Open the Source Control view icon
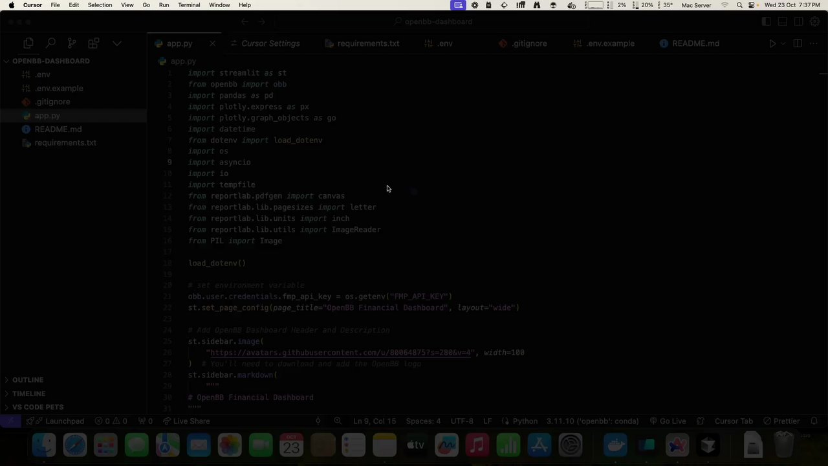This screenshot has width=828, height=466. tap(72, 43)
